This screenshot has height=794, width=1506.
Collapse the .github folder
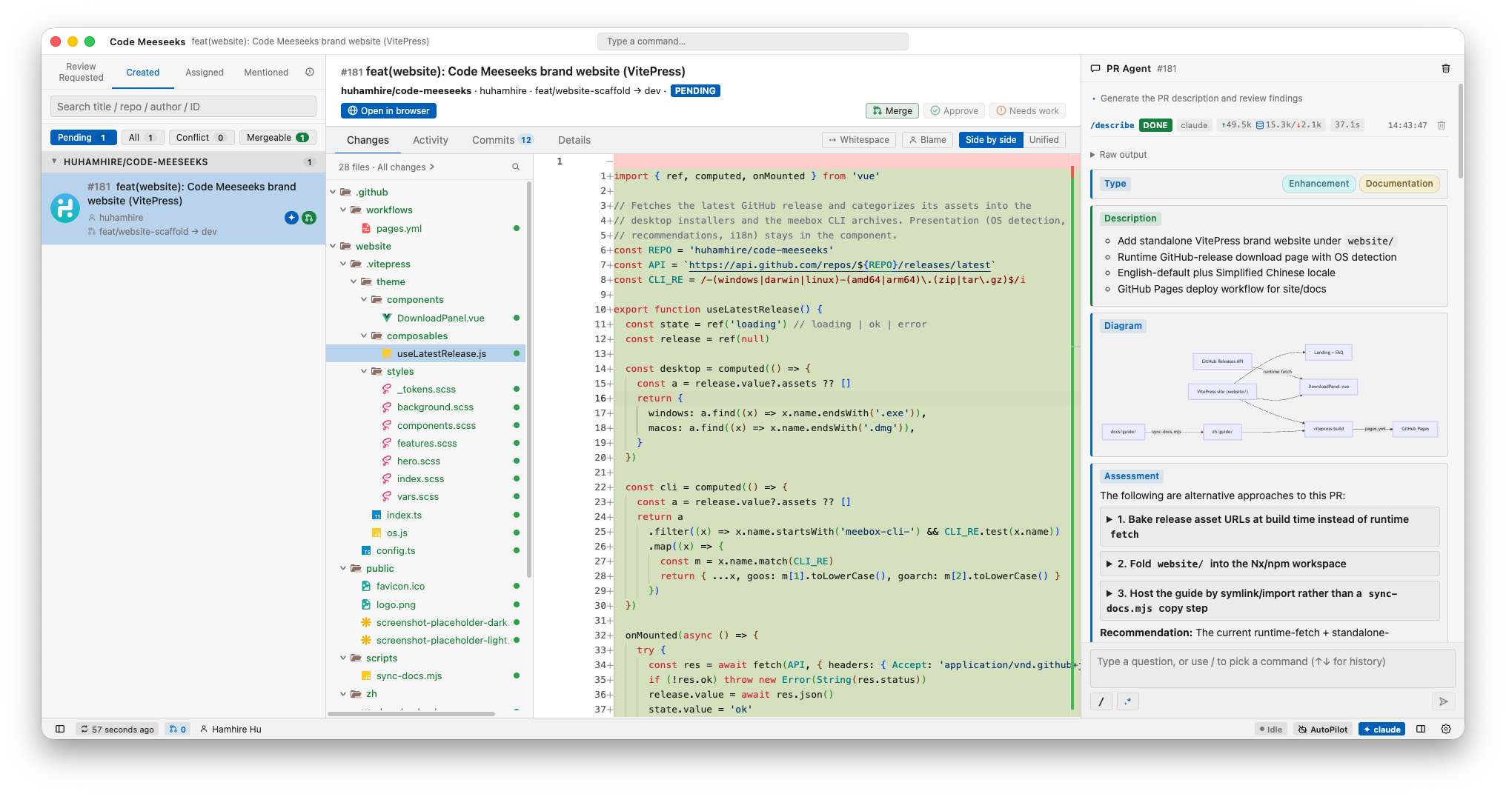pos(333,192)
